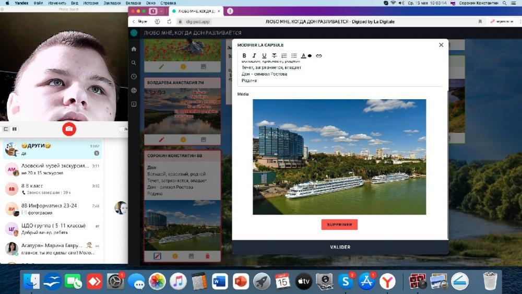Insert a hyperlink in capsule editor

point(318,55)
